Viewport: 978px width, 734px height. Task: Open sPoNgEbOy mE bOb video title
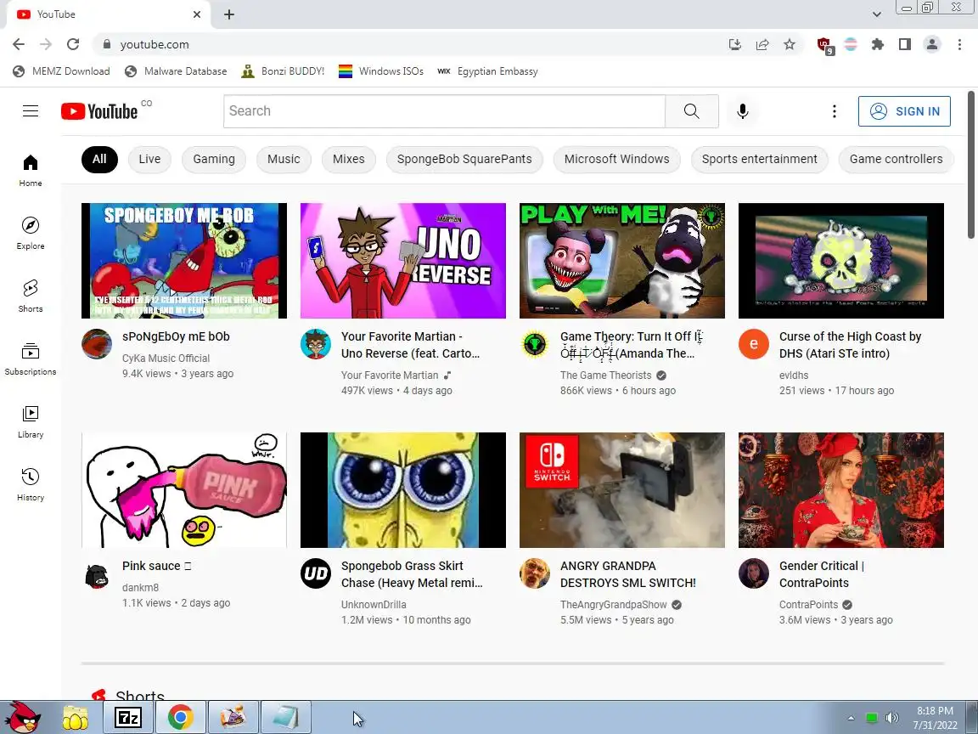click(x=176, y=336)
